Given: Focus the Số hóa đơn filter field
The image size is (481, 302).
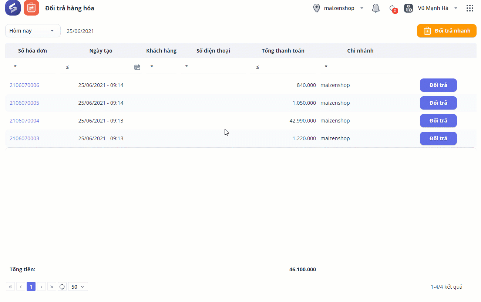Looking at the screenshot, I should pos(33,67).
